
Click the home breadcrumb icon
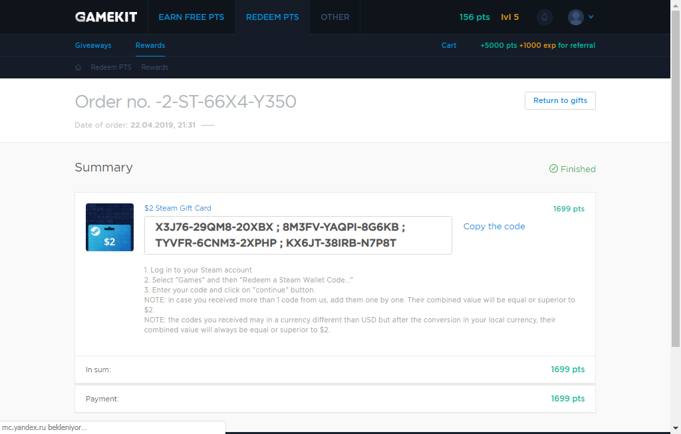pyautogui.click(x=78, y=67)
